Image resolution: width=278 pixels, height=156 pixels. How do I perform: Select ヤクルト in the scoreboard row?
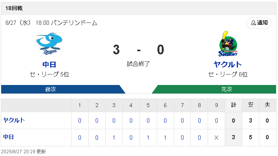(14, 120)
